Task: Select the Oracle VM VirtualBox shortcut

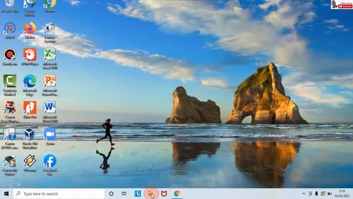Action: [30, 139]
